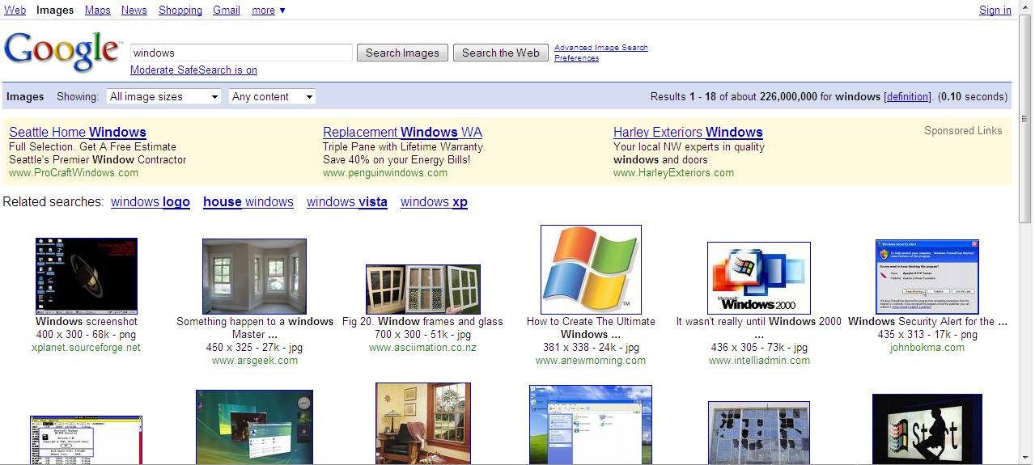Click www.intelliadmin.com source text
Screen dimensions: 1035x465
click(x=759, y=361)
